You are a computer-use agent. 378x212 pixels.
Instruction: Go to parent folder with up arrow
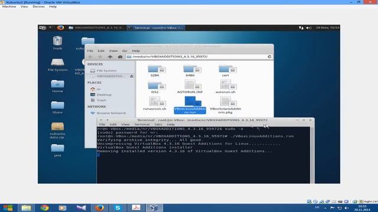pyautogui.click(x=110, y=57)
